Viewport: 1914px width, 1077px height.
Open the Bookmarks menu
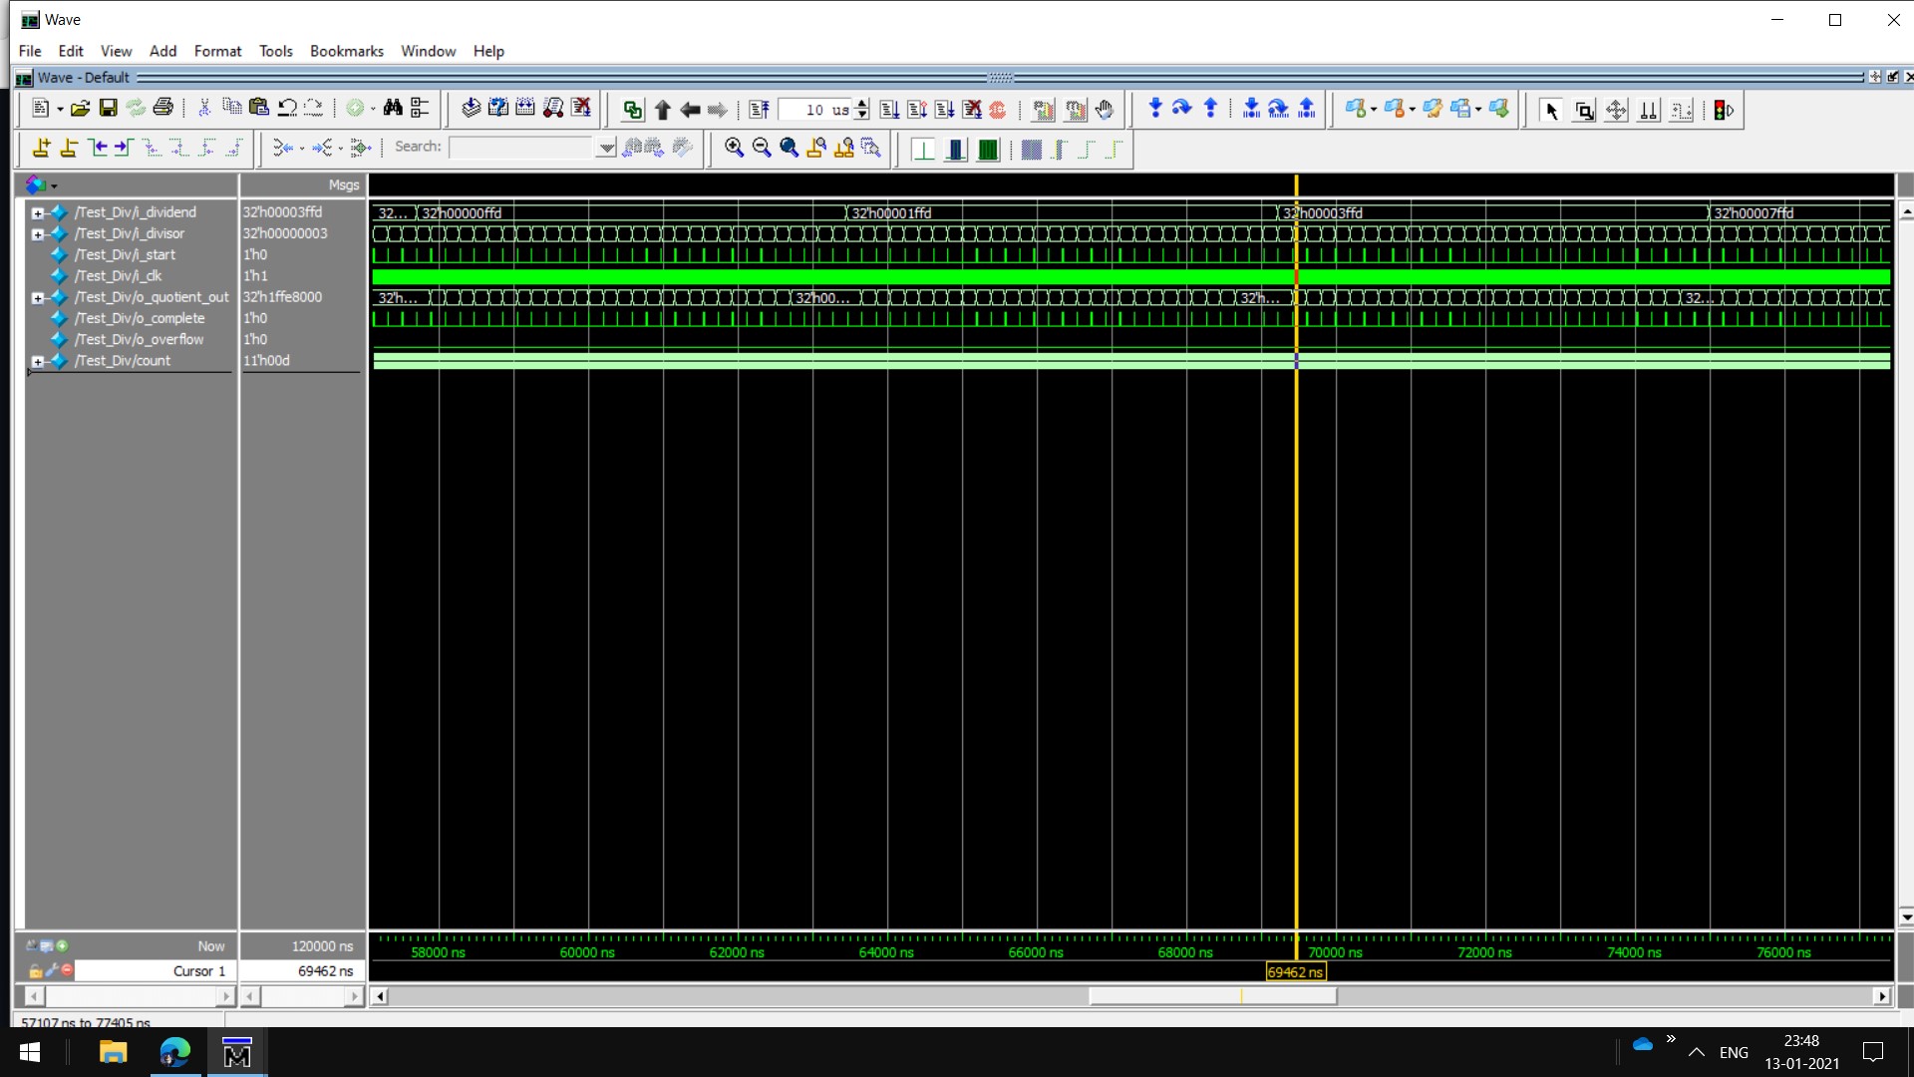(346, 51)
